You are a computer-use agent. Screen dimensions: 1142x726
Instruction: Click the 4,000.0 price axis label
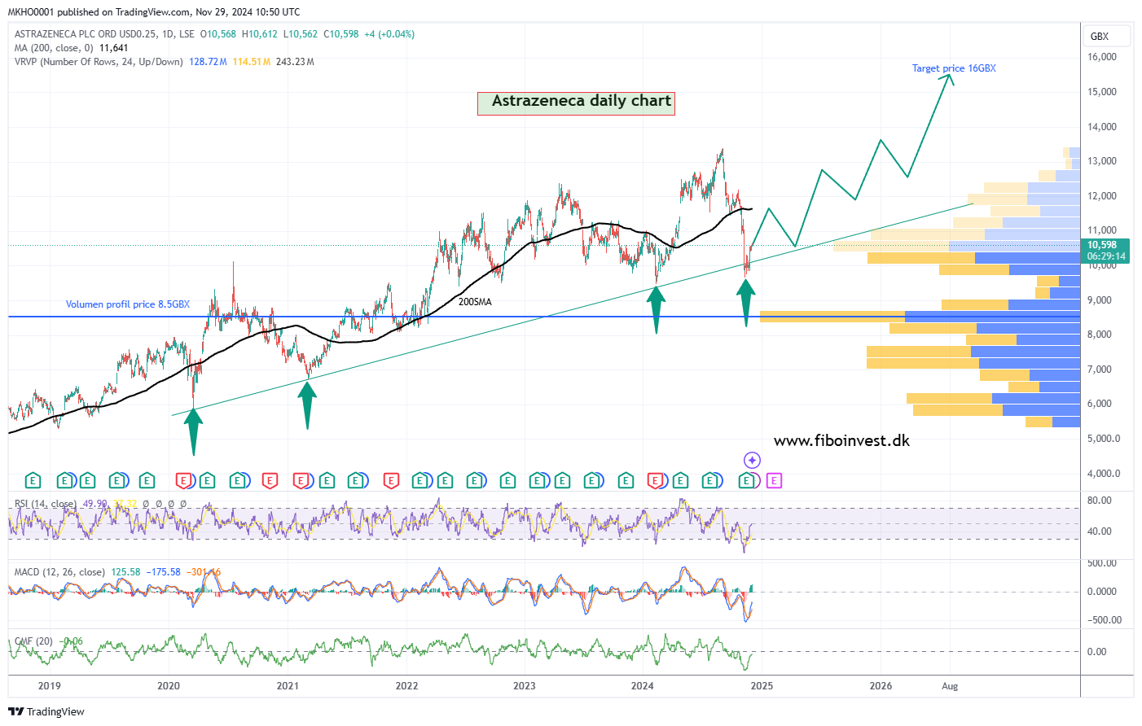pos(1104,474)
